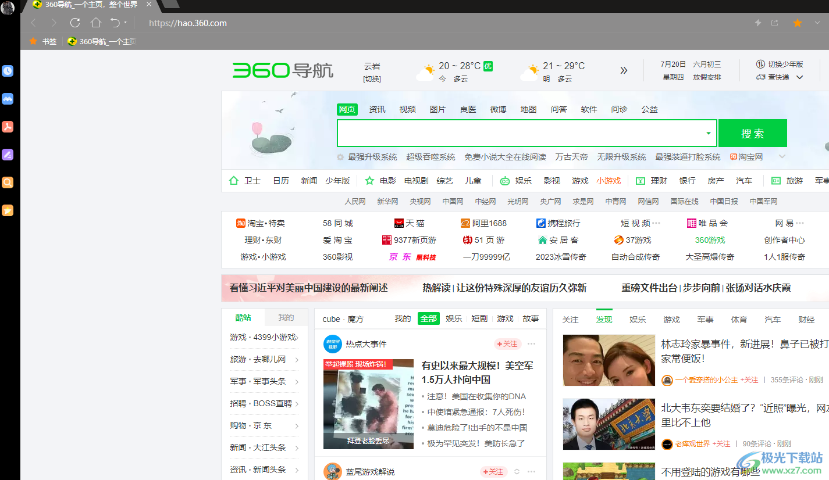Screen dimensions: 829x480
Task: Click the lightning speed mode icon
Action: 758,23
